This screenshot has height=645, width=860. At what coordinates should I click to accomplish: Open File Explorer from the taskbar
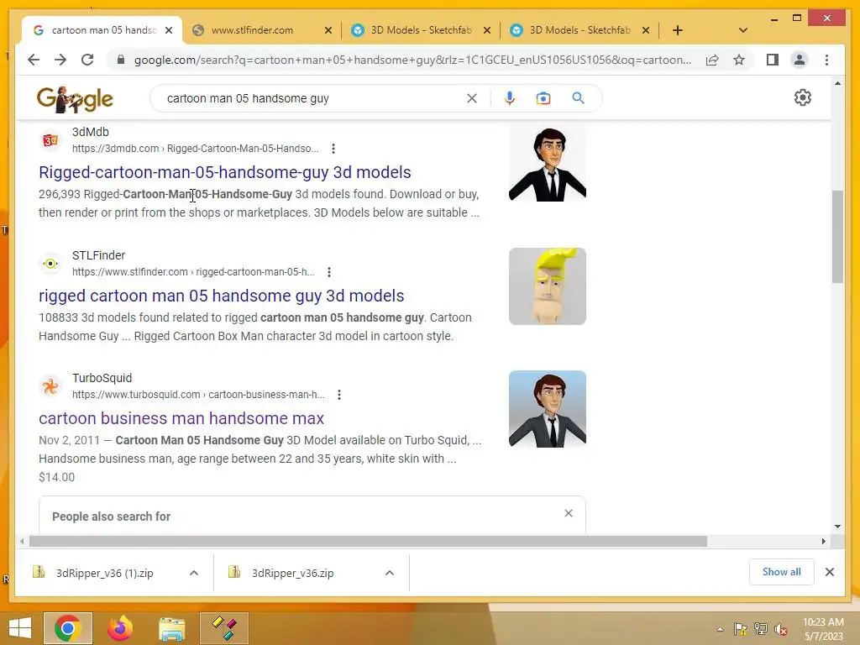pyautogui.click(x=171, y=628)
